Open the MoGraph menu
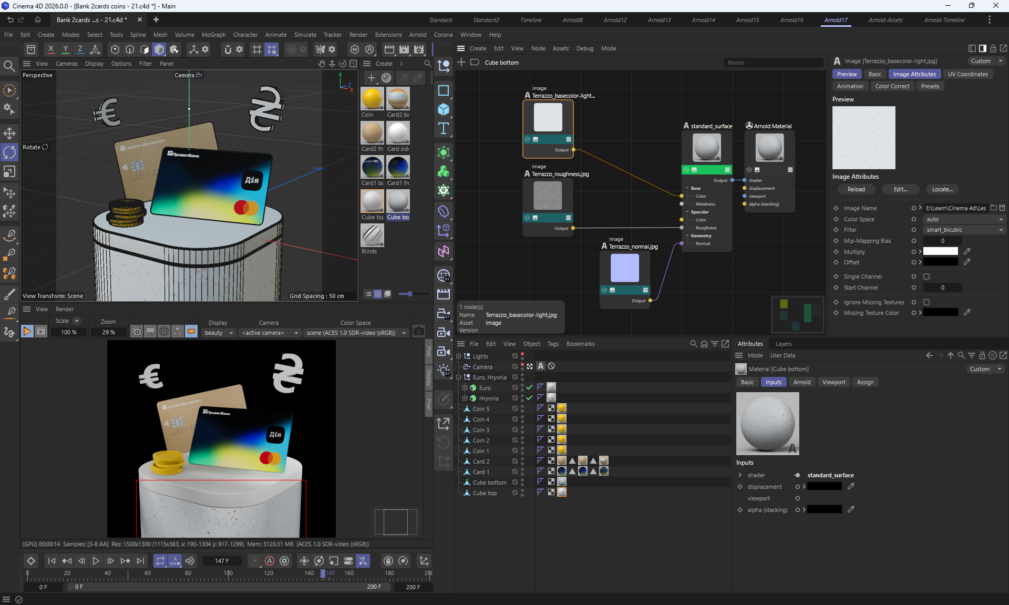 pyautogui.click(x=213, y=35)
